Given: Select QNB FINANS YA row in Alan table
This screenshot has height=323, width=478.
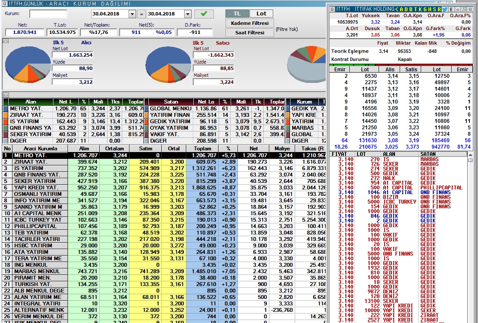Looking at the screenshot, I should [73, 128].
